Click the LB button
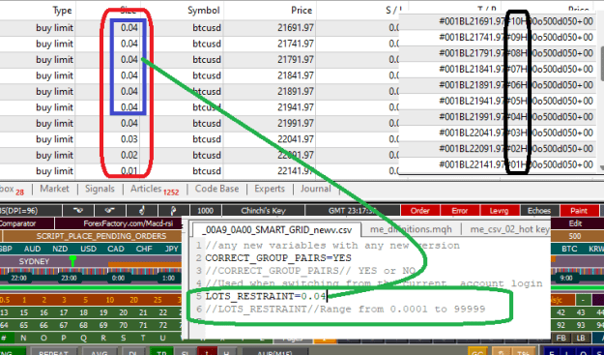This screenshot has width=604, height=355. point(581,338)
